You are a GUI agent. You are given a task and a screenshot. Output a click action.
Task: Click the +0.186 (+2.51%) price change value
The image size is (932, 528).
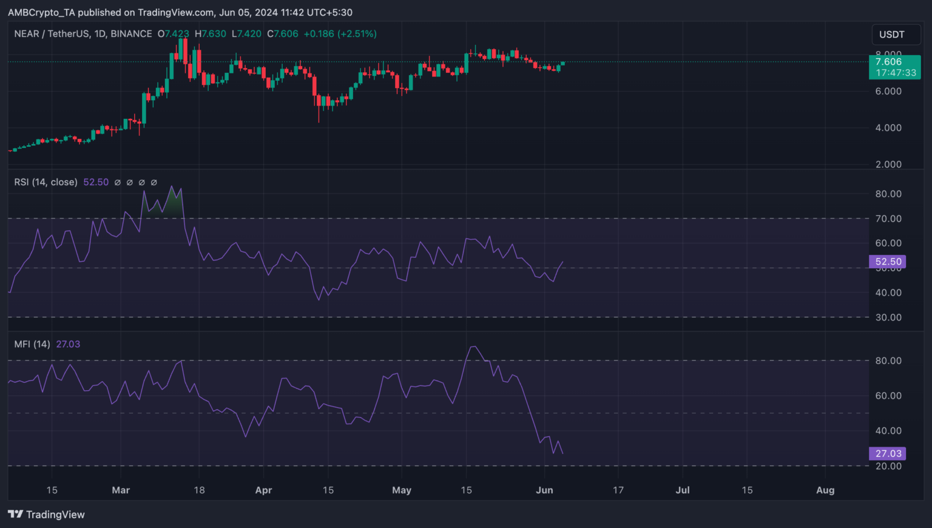coord(340,34)
